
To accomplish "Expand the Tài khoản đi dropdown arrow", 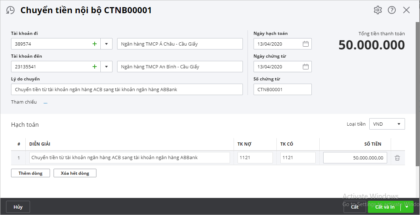I will pos(106,44).
